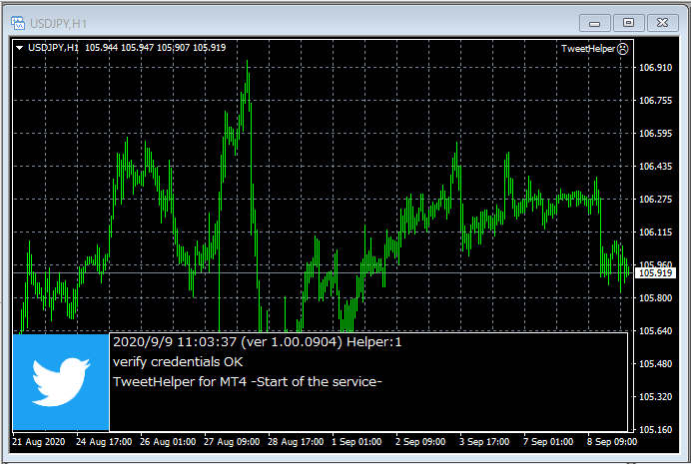Viewport: 691px width, 464px height.
Task: Click the 24 Aug 17:00 time label
Action: click(104, 441)
